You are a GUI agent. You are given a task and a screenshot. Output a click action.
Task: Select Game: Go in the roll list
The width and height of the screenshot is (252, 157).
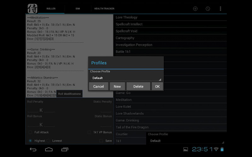(x=171, y=93)
